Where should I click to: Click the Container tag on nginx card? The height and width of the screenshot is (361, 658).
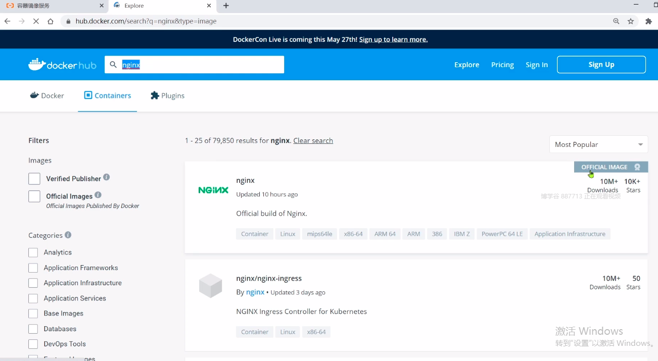pos(255,234)
